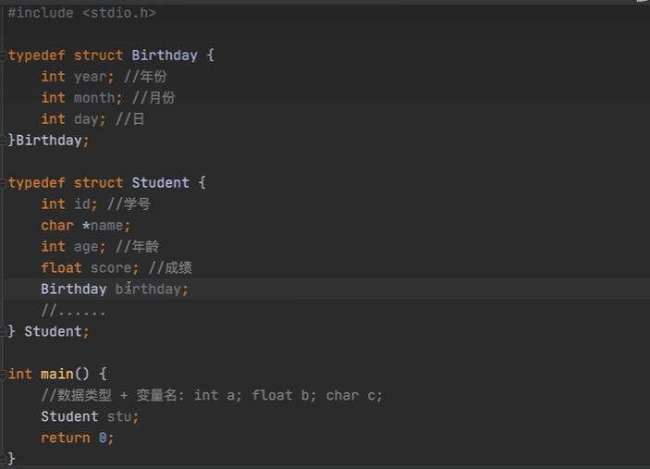Viewport: 650px width, 469px height.
Task: Click the //...... placeholder comment
Action: [x=73, y=311]
